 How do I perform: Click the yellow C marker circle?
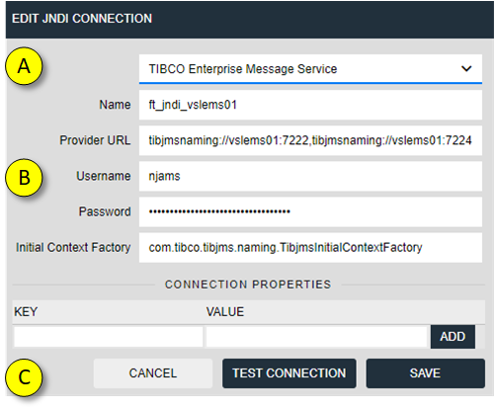tap(24, 377)
